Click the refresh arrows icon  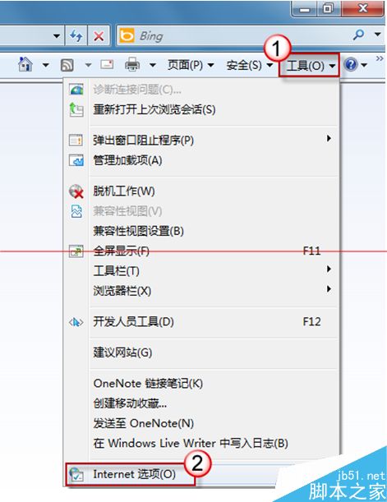tap(76, 35)
